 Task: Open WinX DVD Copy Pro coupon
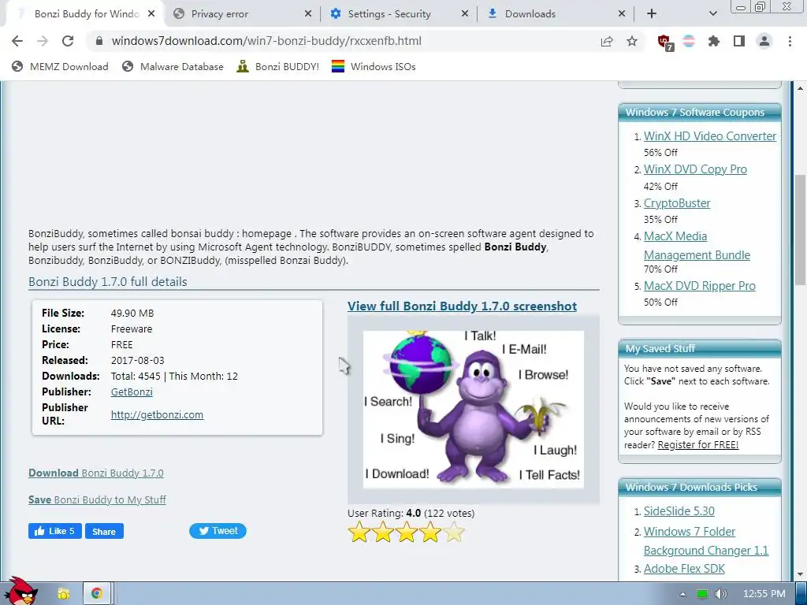point(695,169)
